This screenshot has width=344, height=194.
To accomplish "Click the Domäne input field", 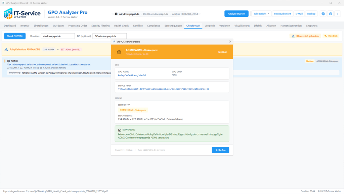I will coord(58,36).
